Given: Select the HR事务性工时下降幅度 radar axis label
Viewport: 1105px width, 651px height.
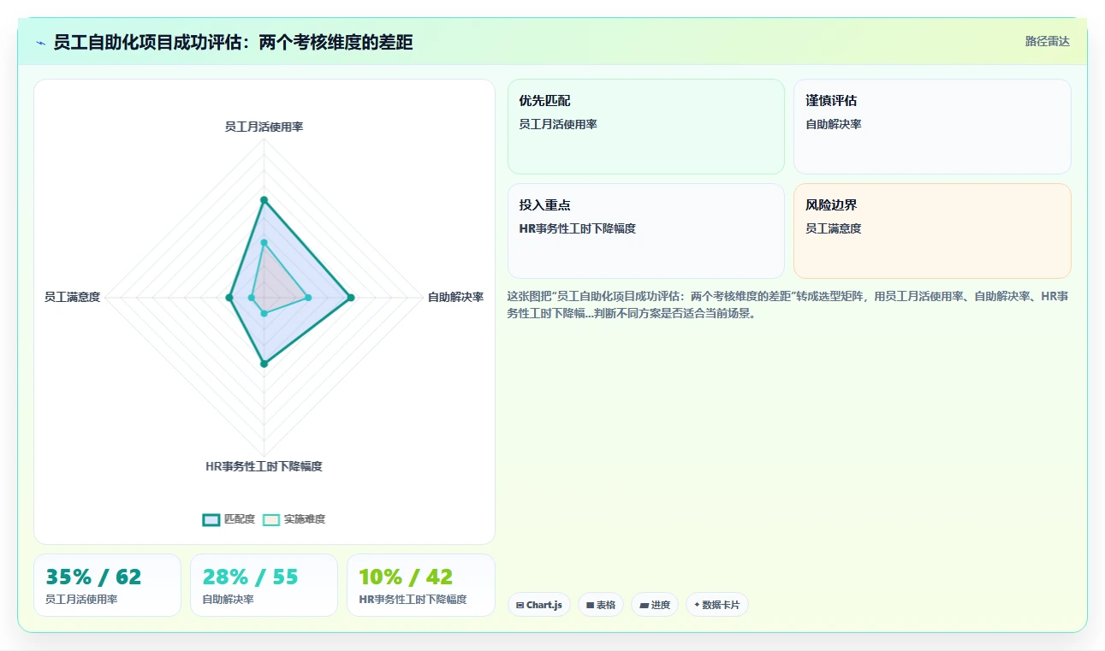Looking at the screenshot, I should tap(264, 466).
